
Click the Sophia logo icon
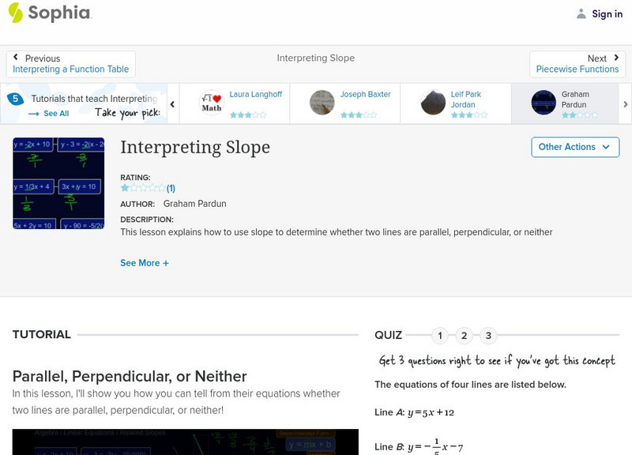[15, 13]
